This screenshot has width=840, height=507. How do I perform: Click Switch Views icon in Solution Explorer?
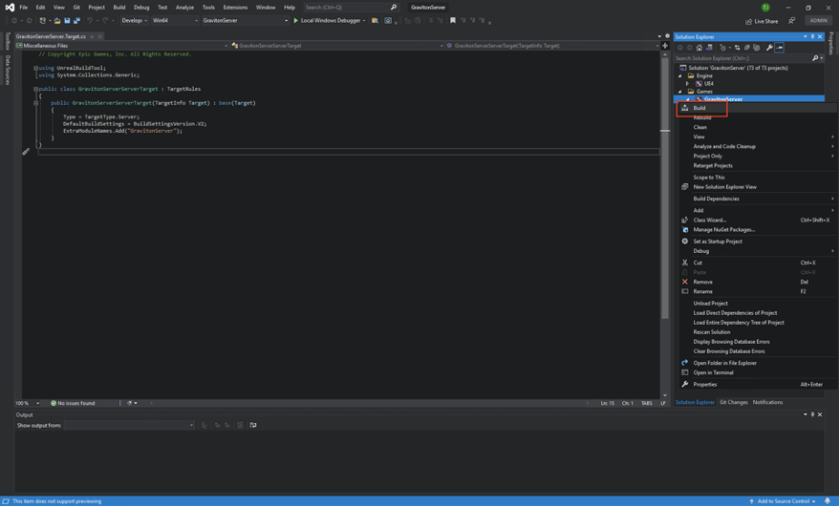[x=709, y=48]
